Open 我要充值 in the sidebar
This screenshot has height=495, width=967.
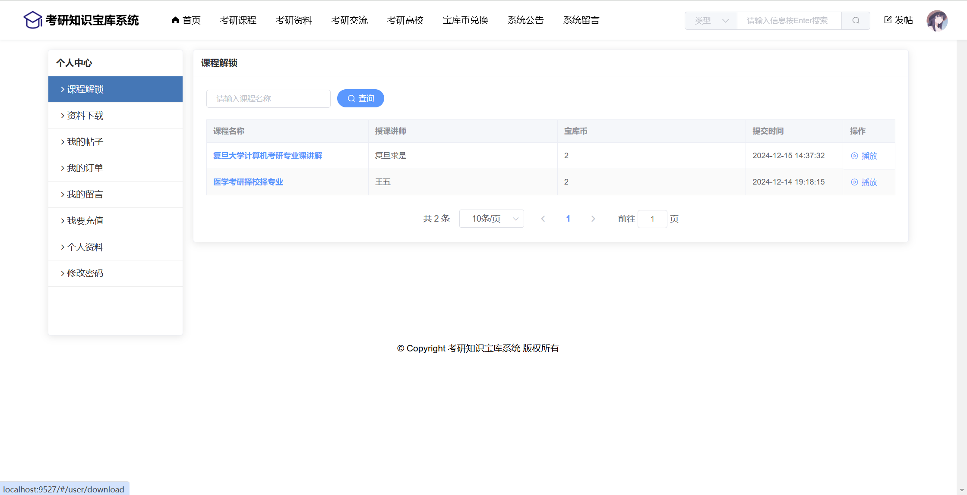pos(85,221)
